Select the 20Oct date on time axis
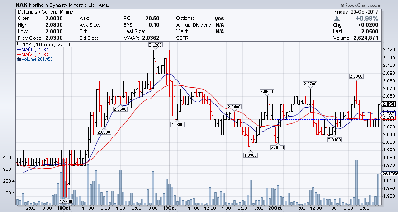 tap(276, 208)
